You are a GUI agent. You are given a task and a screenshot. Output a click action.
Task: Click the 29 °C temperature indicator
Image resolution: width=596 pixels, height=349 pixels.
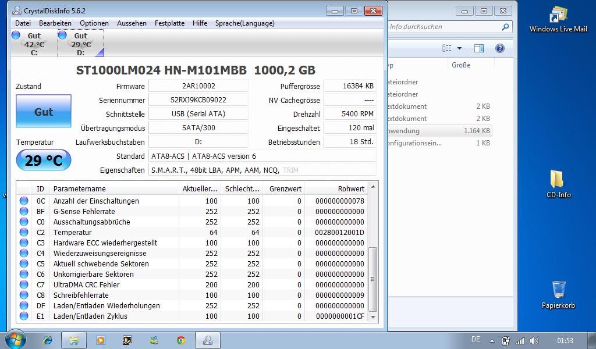coord(44,161)
